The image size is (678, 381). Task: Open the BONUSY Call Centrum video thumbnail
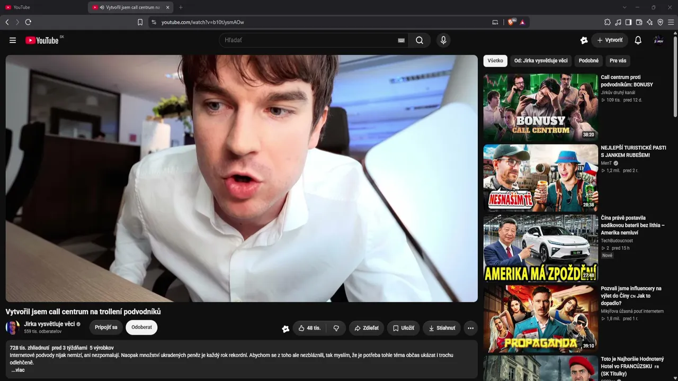540,107
